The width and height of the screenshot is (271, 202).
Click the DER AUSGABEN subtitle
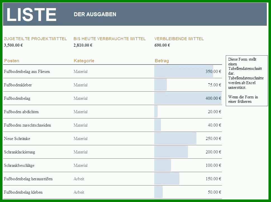pos(95,14)
